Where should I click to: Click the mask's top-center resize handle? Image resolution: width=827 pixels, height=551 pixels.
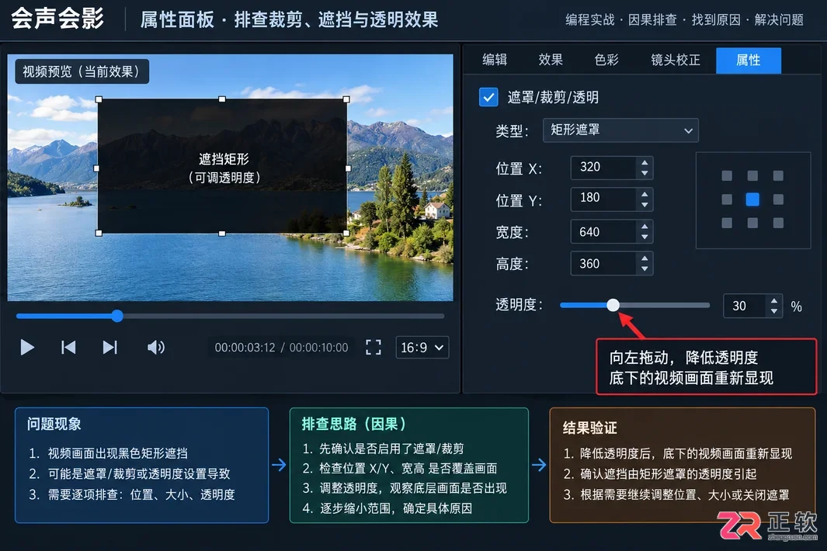(x=222, y=99)
